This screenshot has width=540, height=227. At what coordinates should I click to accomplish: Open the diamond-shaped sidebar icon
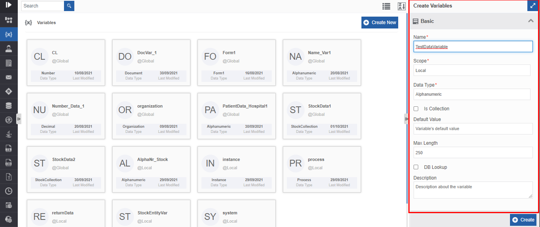(9, 91)
